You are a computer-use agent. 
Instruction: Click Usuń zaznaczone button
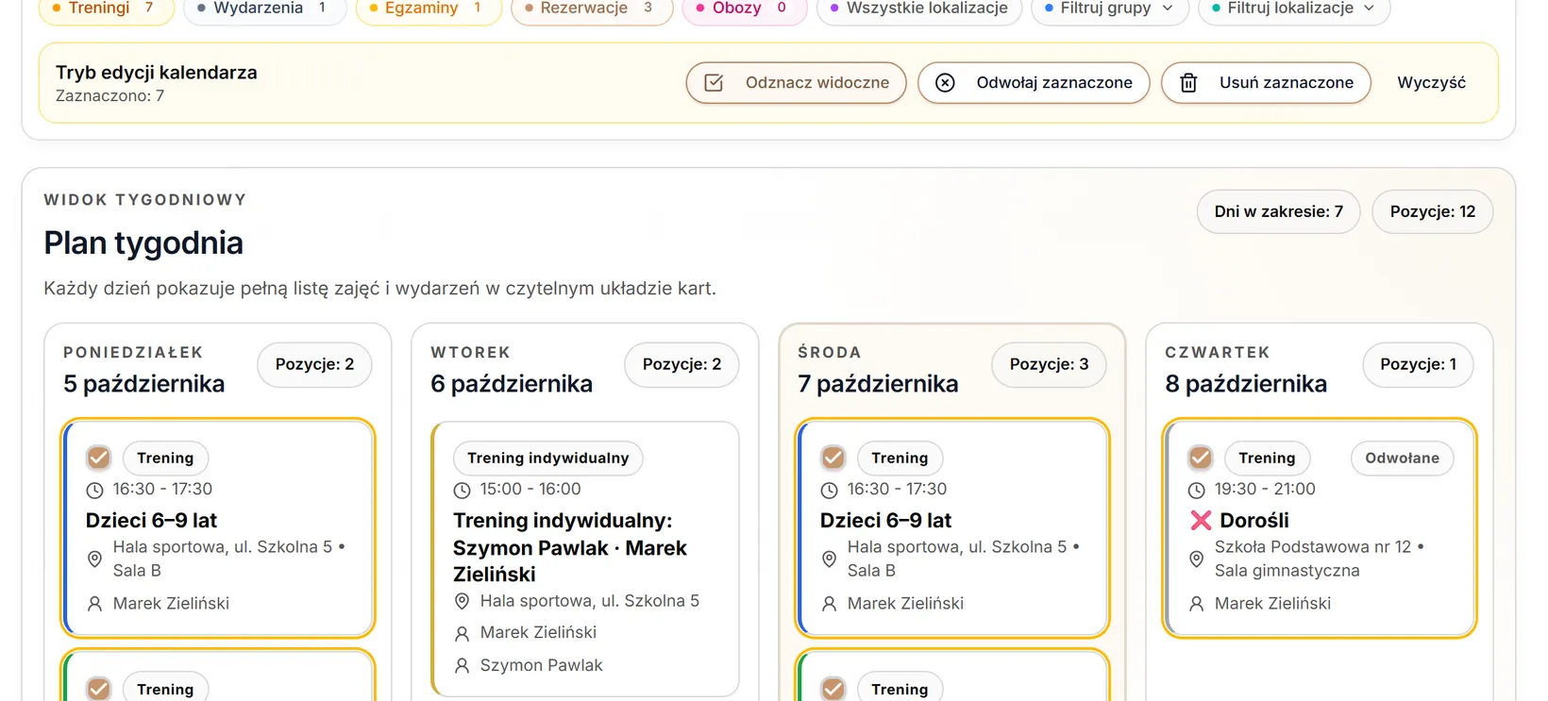click(1266, 83)
